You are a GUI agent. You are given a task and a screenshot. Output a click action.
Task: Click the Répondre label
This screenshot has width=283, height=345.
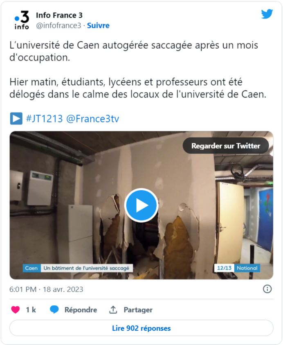(x=81, y=310)
